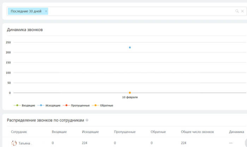Click the 'Динамика звонков' chart title
Screen dimensions: 247x147
click(25, 30)
